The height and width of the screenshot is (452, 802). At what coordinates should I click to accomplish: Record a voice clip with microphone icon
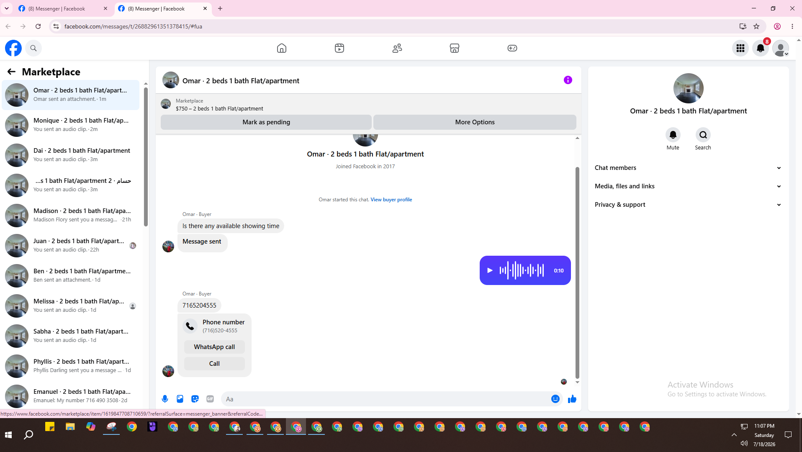coord(165,399)
